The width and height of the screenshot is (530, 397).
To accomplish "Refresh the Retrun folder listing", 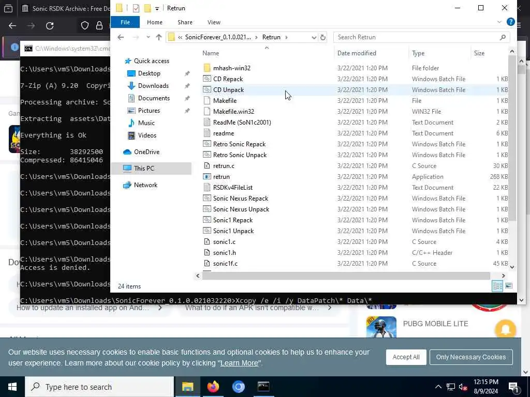I will pos(323,37).
